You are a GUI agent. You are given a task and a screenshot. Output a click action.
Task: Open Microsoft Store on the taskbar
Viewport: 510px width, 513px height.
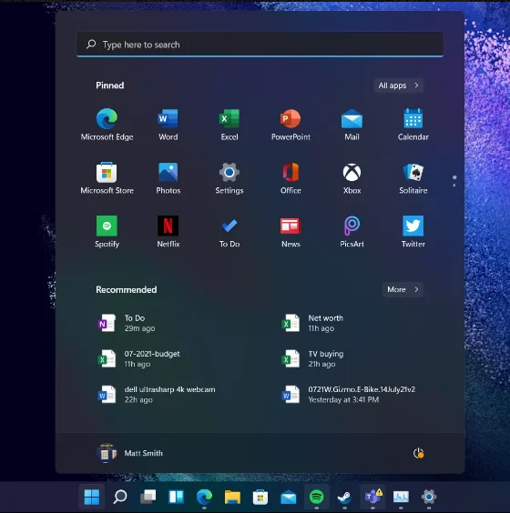260,497
